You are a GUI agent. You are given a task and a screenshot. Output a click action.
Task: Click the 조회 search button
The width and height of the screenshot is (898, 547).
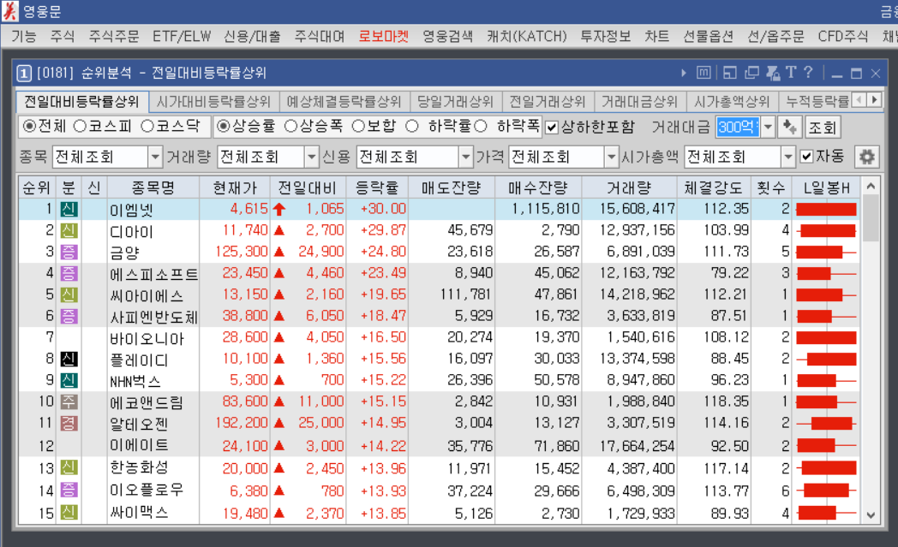pos(823,127)
